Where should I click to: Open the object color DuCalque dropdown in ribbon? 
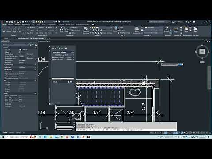[154, 27]
